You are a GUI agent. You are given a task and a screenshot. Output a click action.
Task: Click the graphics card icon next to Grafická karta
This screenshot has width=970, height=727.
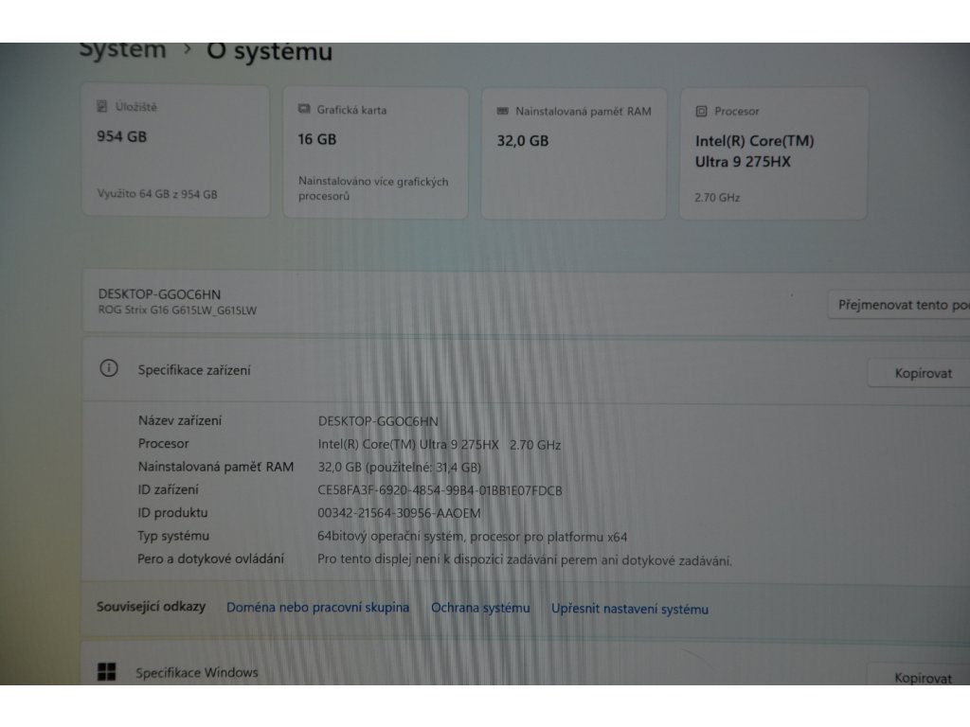tap(304, 109)
